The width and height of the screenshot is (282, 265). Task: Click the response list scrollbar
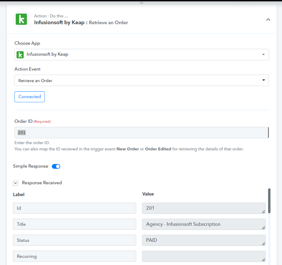(x=269, y=201)
